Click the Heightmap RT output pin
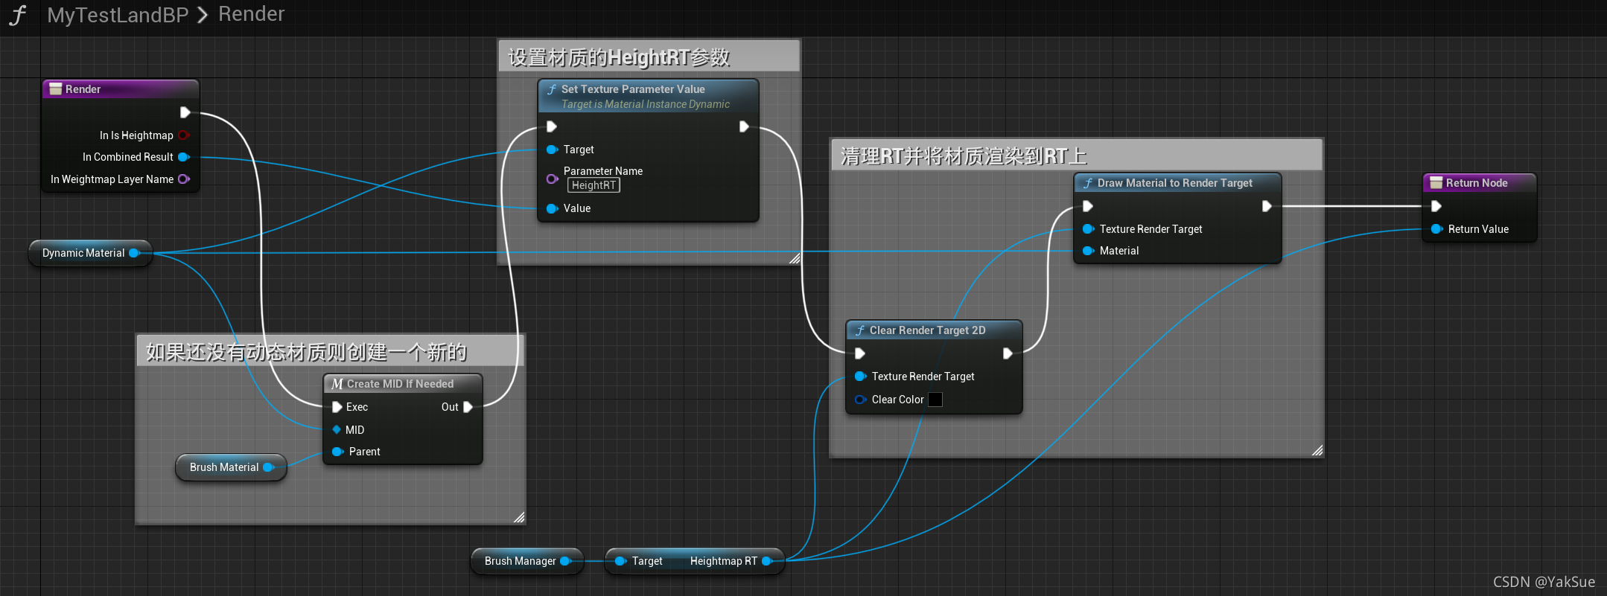This screenshot has width=1607, height=596. 767,561
